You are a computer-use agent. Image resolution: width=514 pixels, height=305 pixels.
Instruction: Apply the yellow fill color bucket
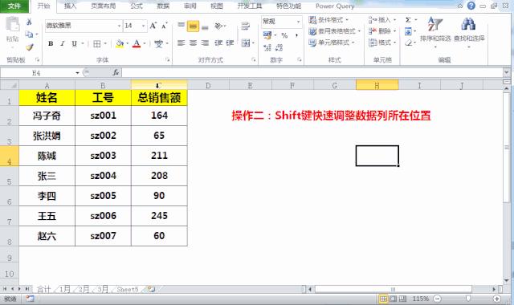coord(120,43)
